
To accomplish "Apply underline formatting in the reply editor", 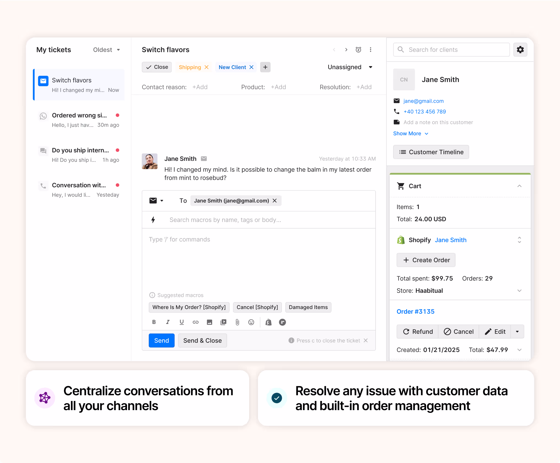I will 182,322.
